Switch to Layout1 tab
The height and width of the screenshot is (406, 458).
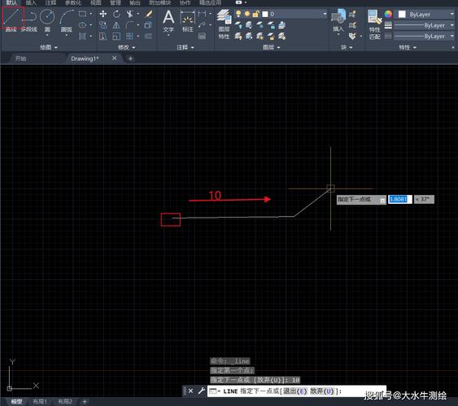(40, 402)
